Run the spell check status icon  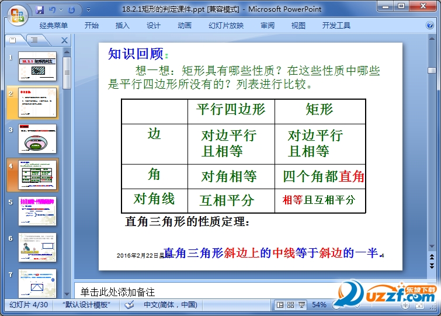(129, 305)
